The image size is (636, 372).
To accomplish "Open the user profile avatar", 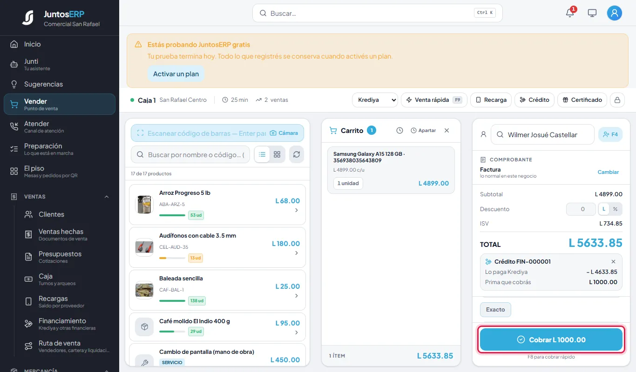I will pos(615,13).
